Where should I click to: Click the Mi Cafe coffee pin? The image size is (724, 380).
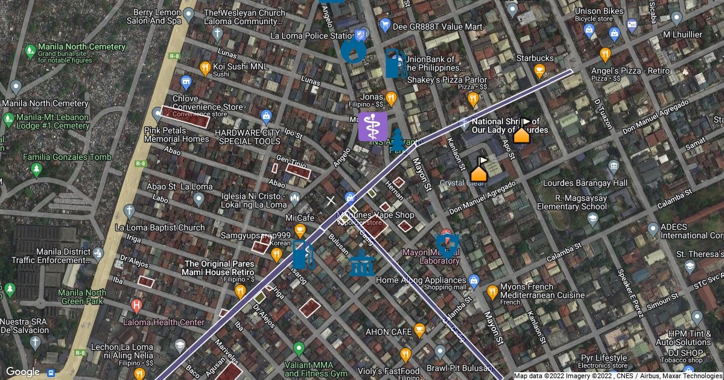[x=299, y=231]
